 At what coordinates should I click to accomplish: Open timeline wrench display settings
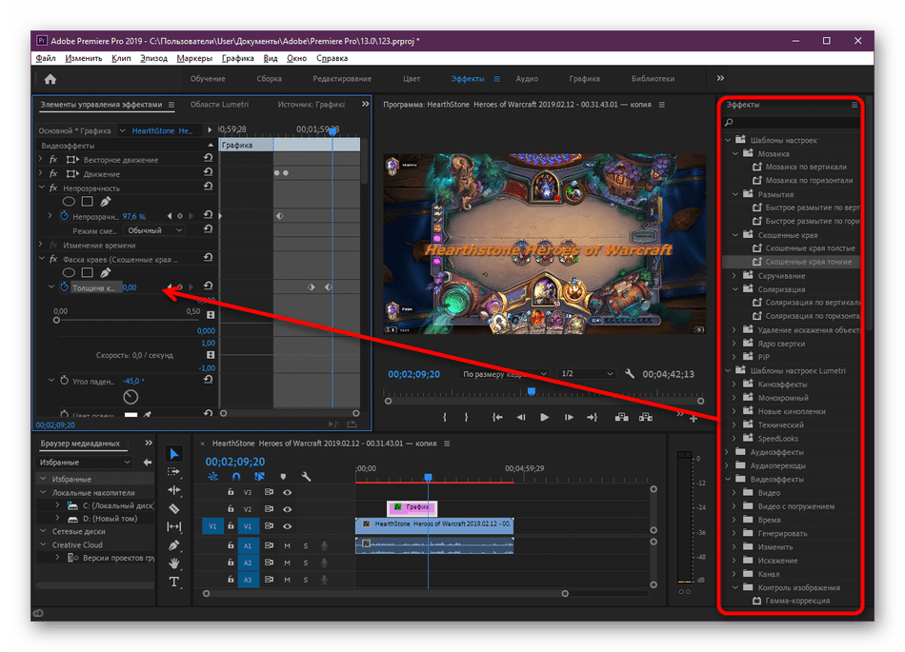coord(306,477)
